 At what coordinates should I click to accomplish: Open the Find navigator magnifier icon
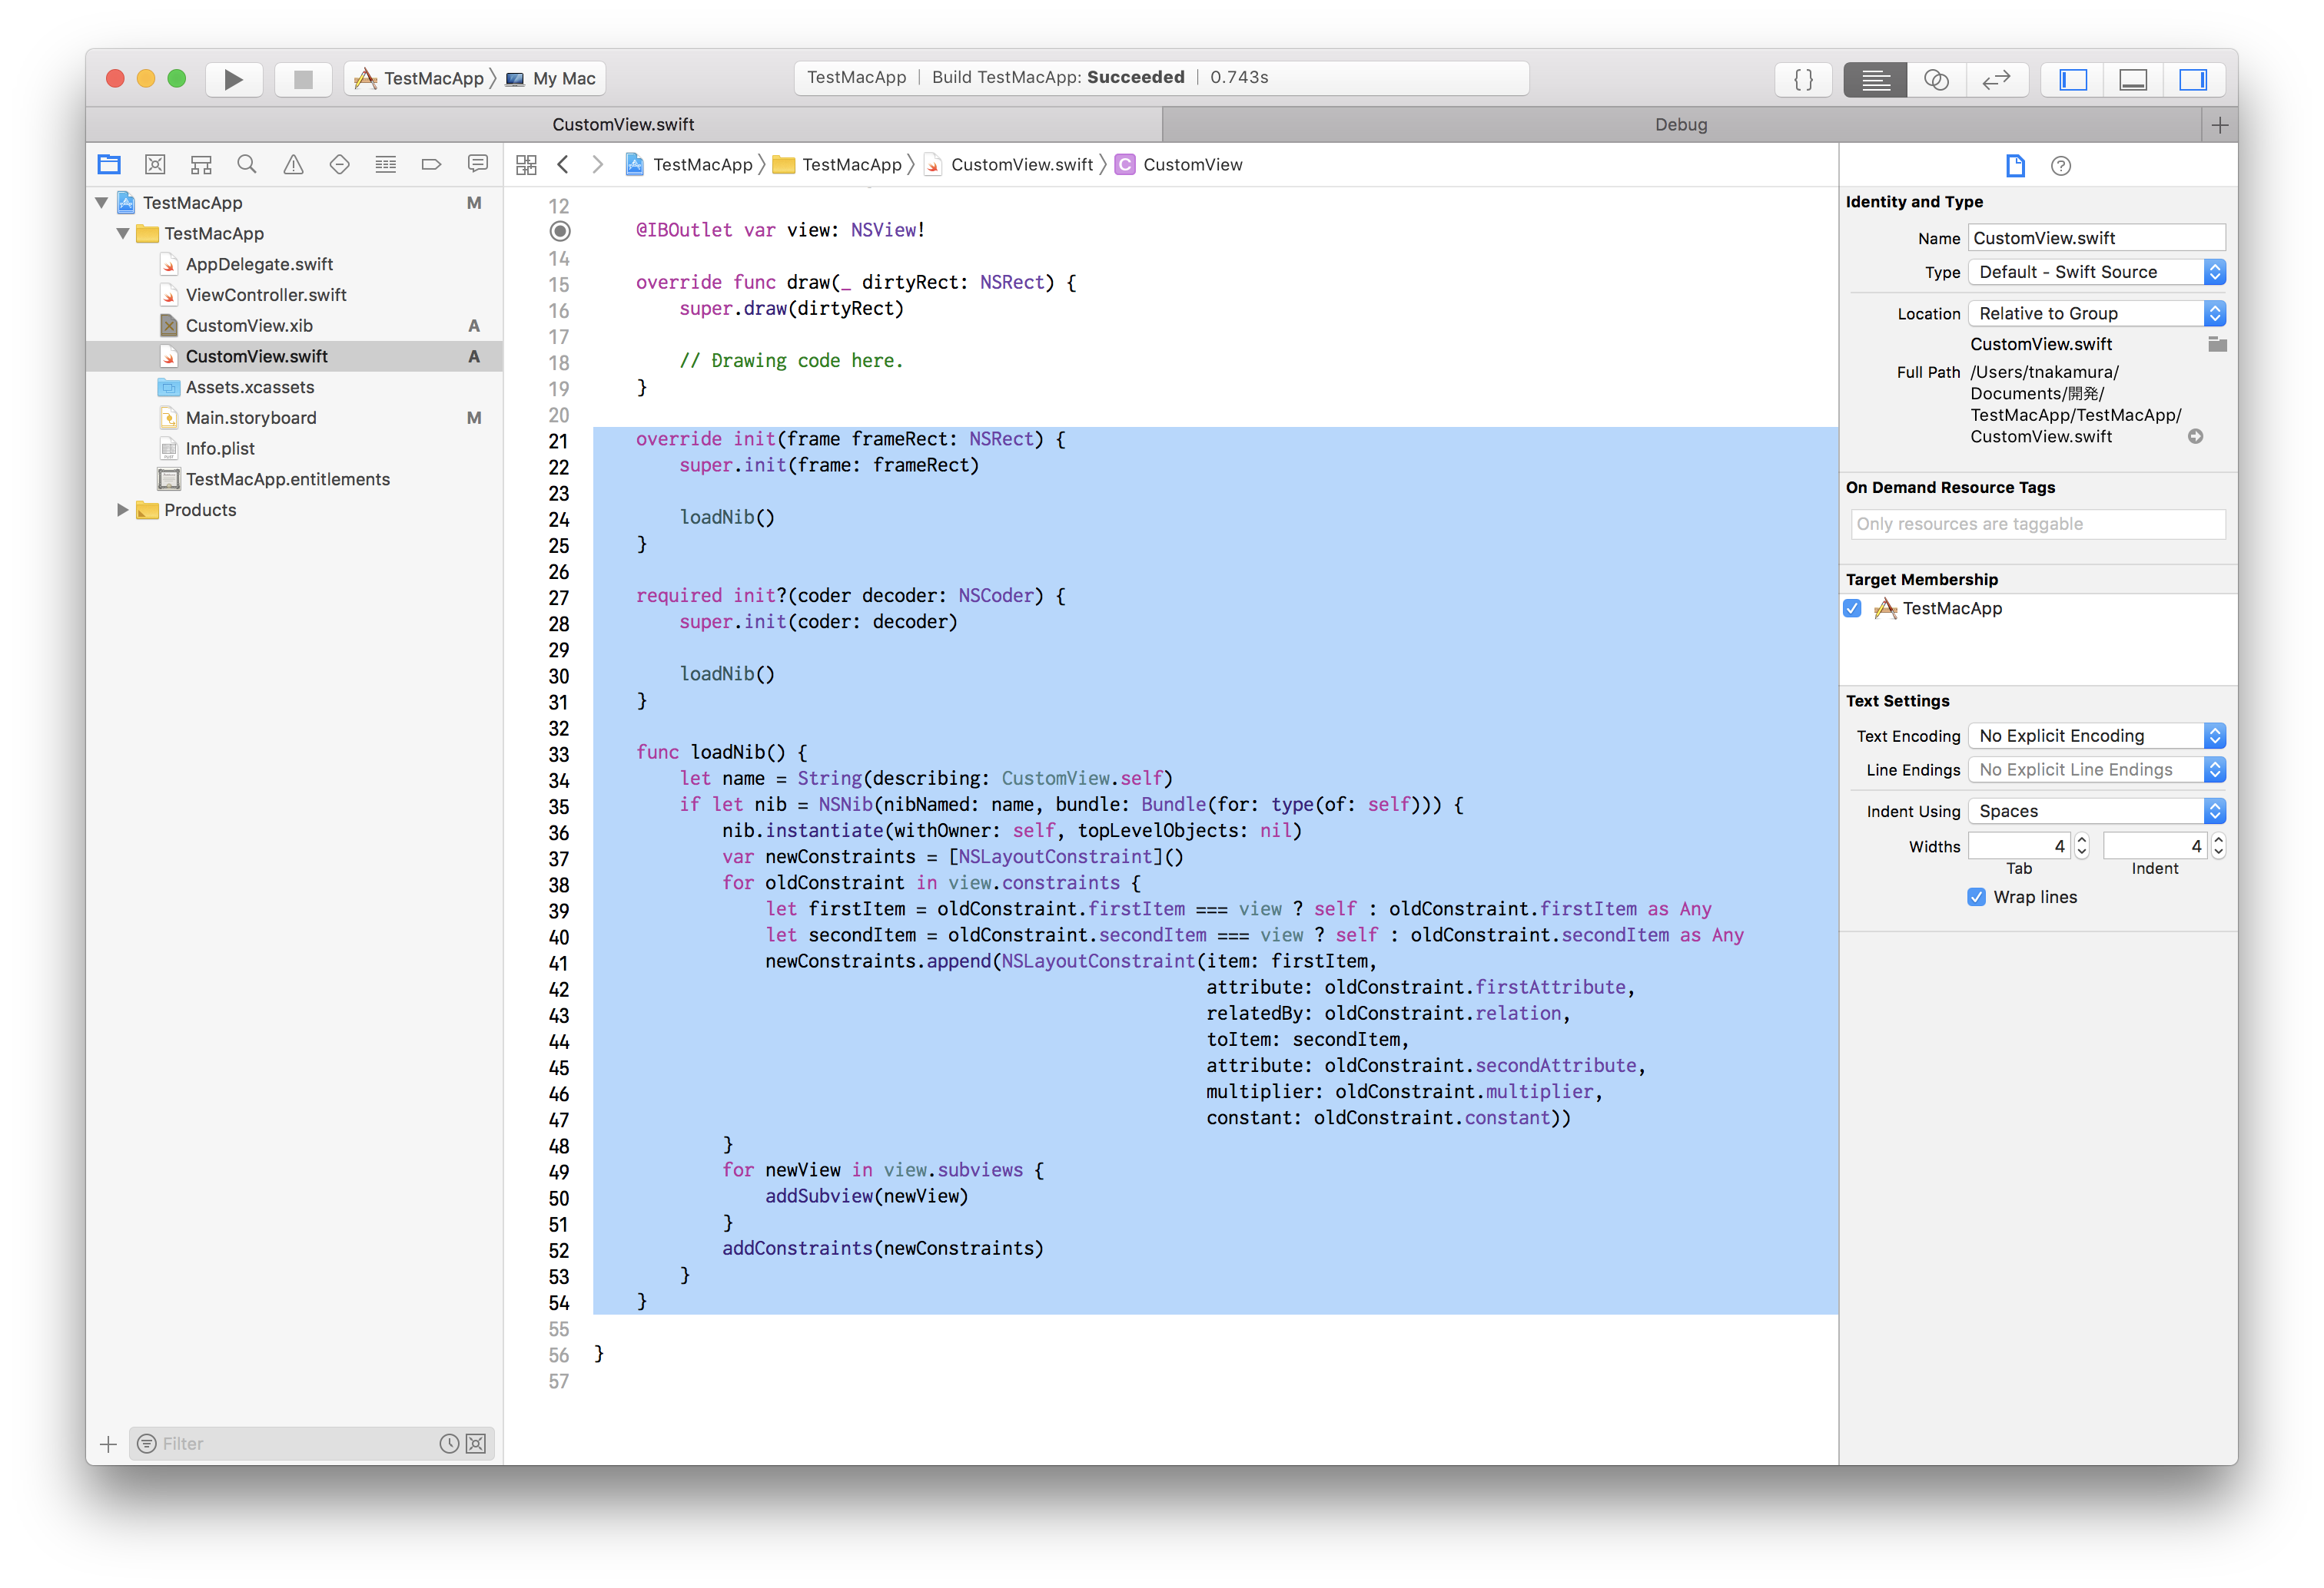tap(247, 165)
